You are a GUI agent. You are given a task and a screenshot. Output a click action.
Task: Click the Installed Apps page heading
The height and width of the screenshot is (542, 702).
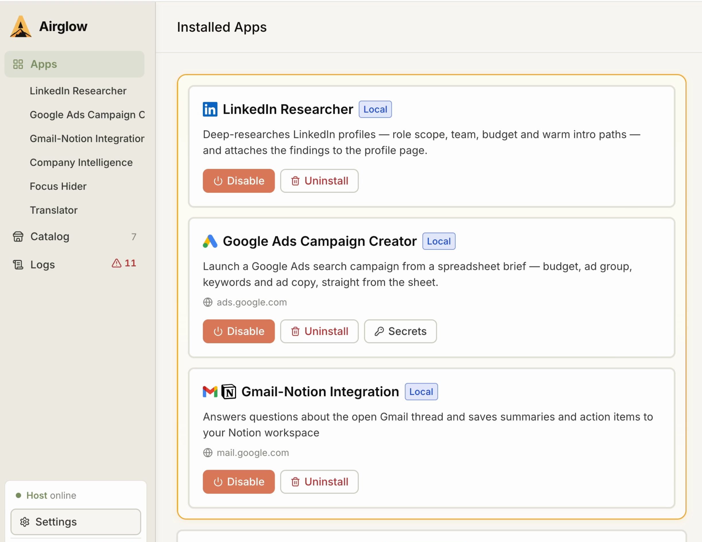tap(222, 27)
